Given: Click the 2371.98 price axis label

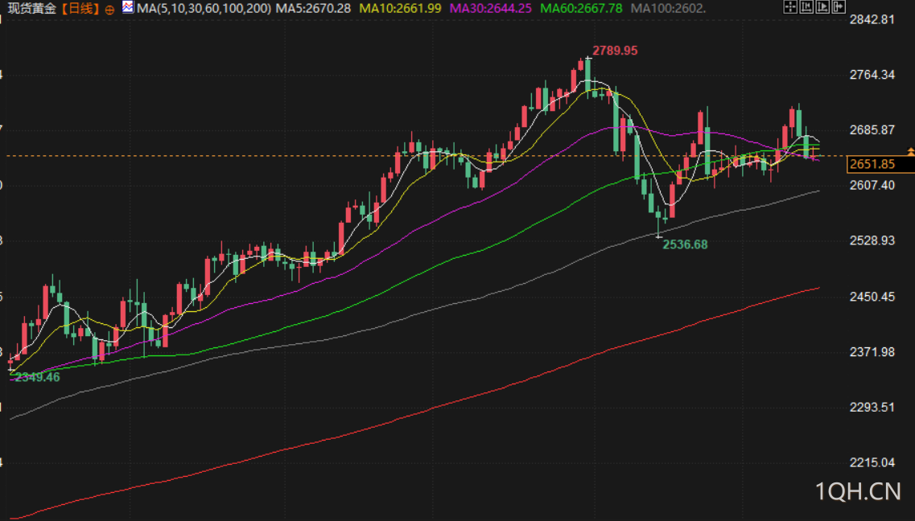Looking at the screenshot, I should [x=872, y=352].
